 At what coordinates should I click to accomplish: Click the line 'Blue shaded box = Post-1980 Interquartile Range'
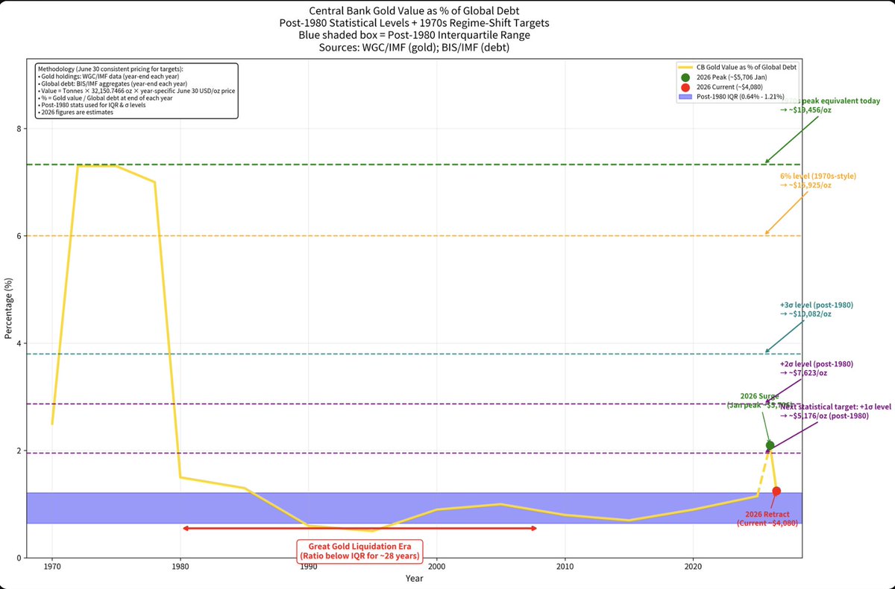click(x=414, y=34)
